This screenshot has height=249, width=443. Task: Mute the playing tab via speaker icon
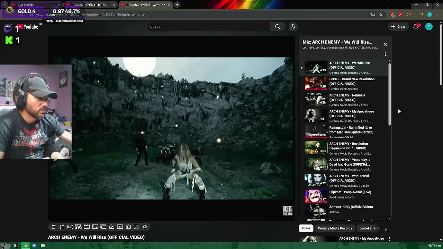pos(163,5)
